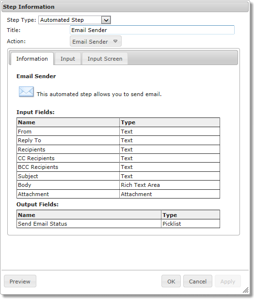255x299 pixels.
Task: Select the Information tab
Action: [x=32, y=59]
